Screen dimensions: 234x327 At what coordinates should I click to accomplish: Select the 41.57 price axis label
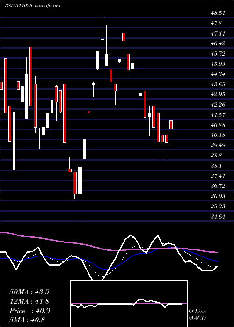(x=218, y=114)
